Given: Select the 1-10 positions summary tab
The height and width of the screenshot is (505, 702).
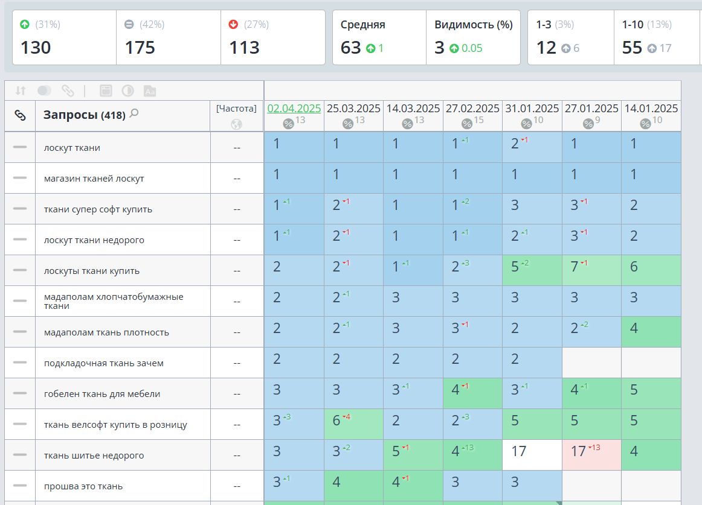Looking at the screenshot, I should [657, 37].
